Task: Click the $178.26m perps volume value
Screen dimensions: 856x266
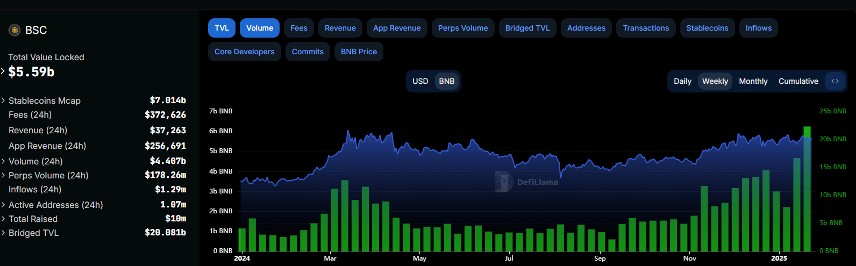Action: pyautogui.click(x=165, y=175)
